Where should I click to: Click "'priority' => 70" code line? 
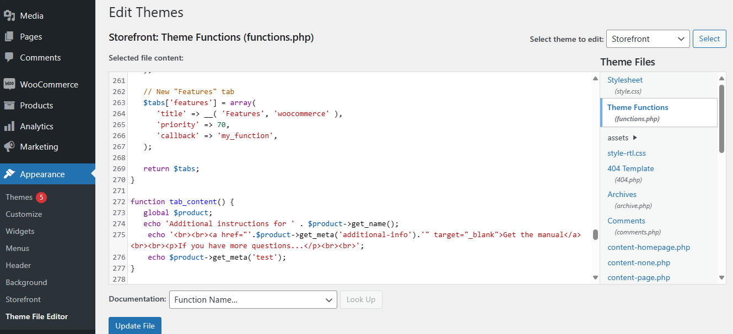tap(193, 124)
